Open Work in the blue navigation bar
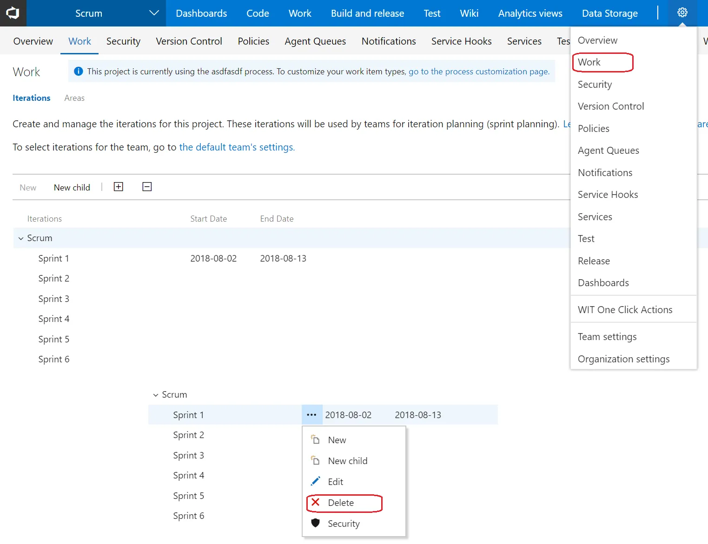 point(300,13)
